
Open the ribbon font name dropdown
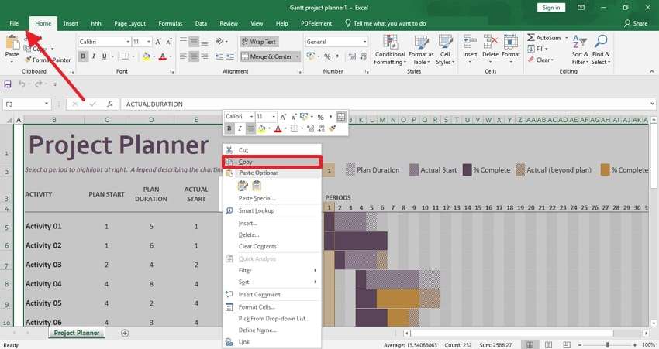point(128,42)
